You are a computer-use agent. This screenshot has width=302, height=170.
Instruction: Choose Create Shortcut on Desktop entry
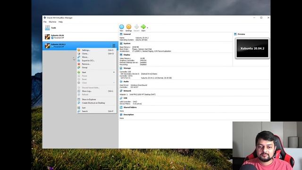[x=96, y=103]
